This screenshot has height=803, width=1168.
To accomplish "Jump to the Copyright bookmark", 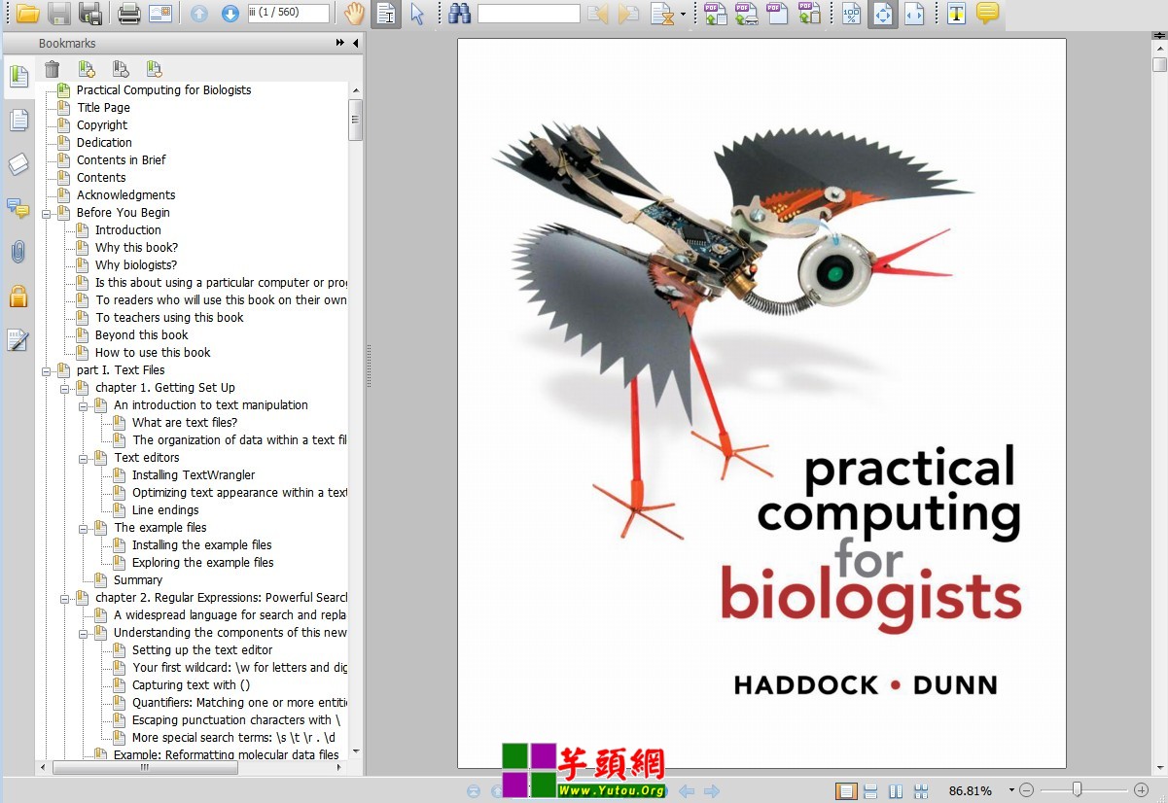I will [102, 125].
